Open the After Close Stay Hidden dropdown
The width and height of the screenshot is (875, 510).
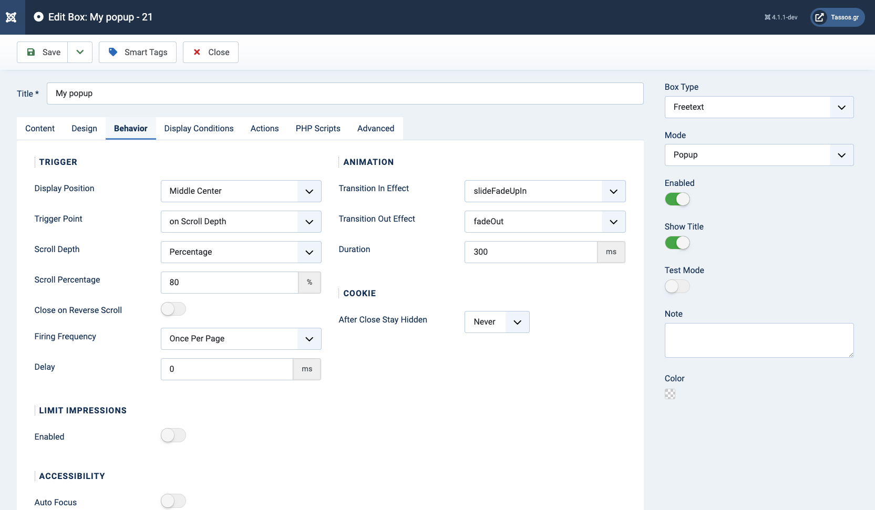click(497, 322)
